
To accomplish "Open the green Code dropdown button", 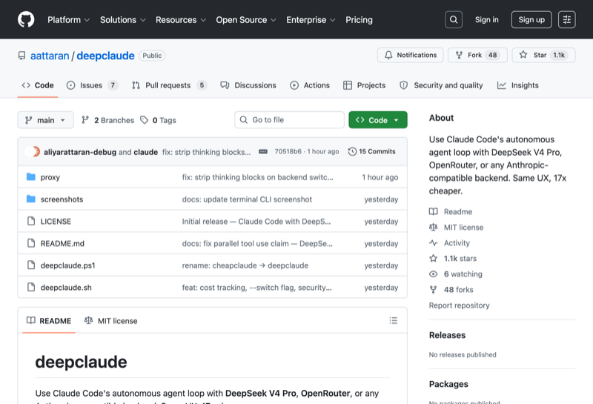I will [x=378, y=120].
